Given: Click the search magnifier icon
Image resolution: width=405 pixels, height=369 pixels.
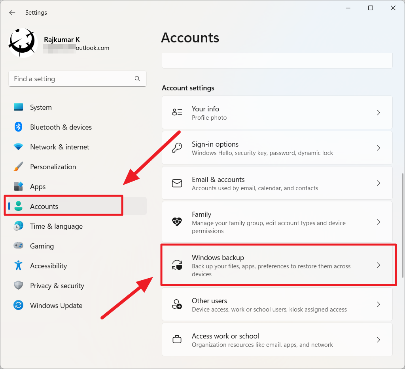Looking at the screenshot, I should pos(137,79).
